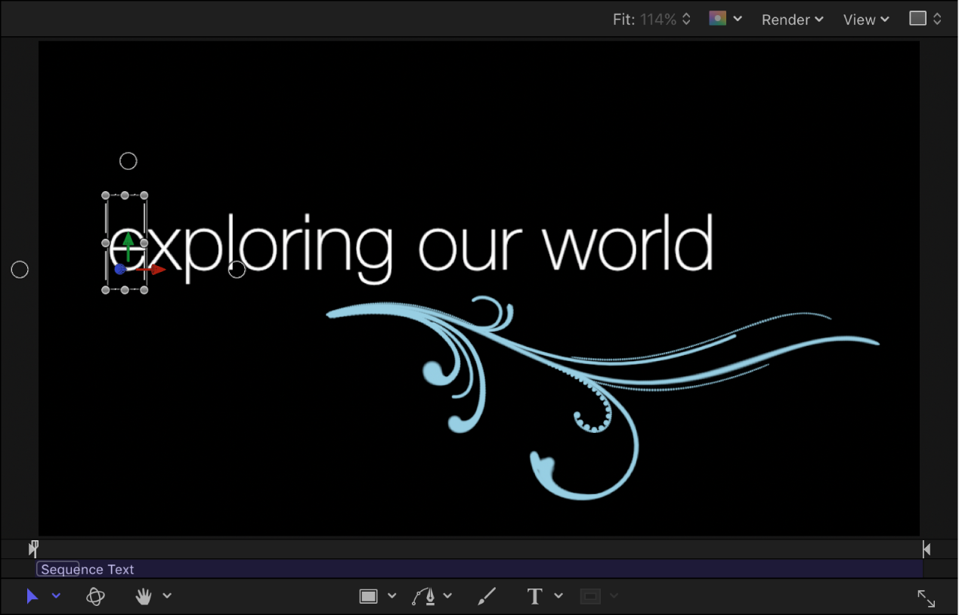Screen dimensions: 959x615
Task: Select the Transform arrow tool
Action: [x=32, y=596]
